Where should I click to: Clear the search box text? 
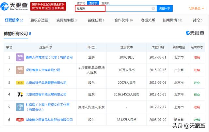pos(153,8)
